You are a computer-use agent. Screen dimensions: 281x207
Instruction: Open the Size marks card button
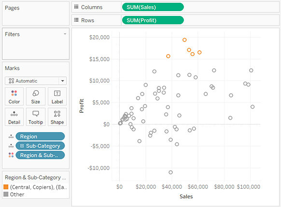(x=35, y=97)
